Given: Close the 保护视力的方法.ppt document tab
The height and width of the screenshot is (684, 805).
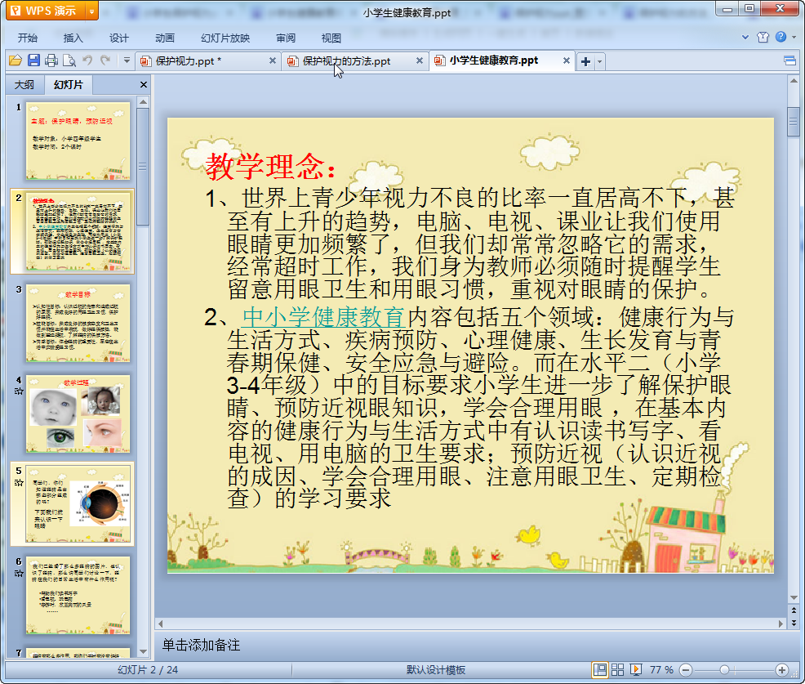Looking at the screenshot, I should tap(420, 60).
